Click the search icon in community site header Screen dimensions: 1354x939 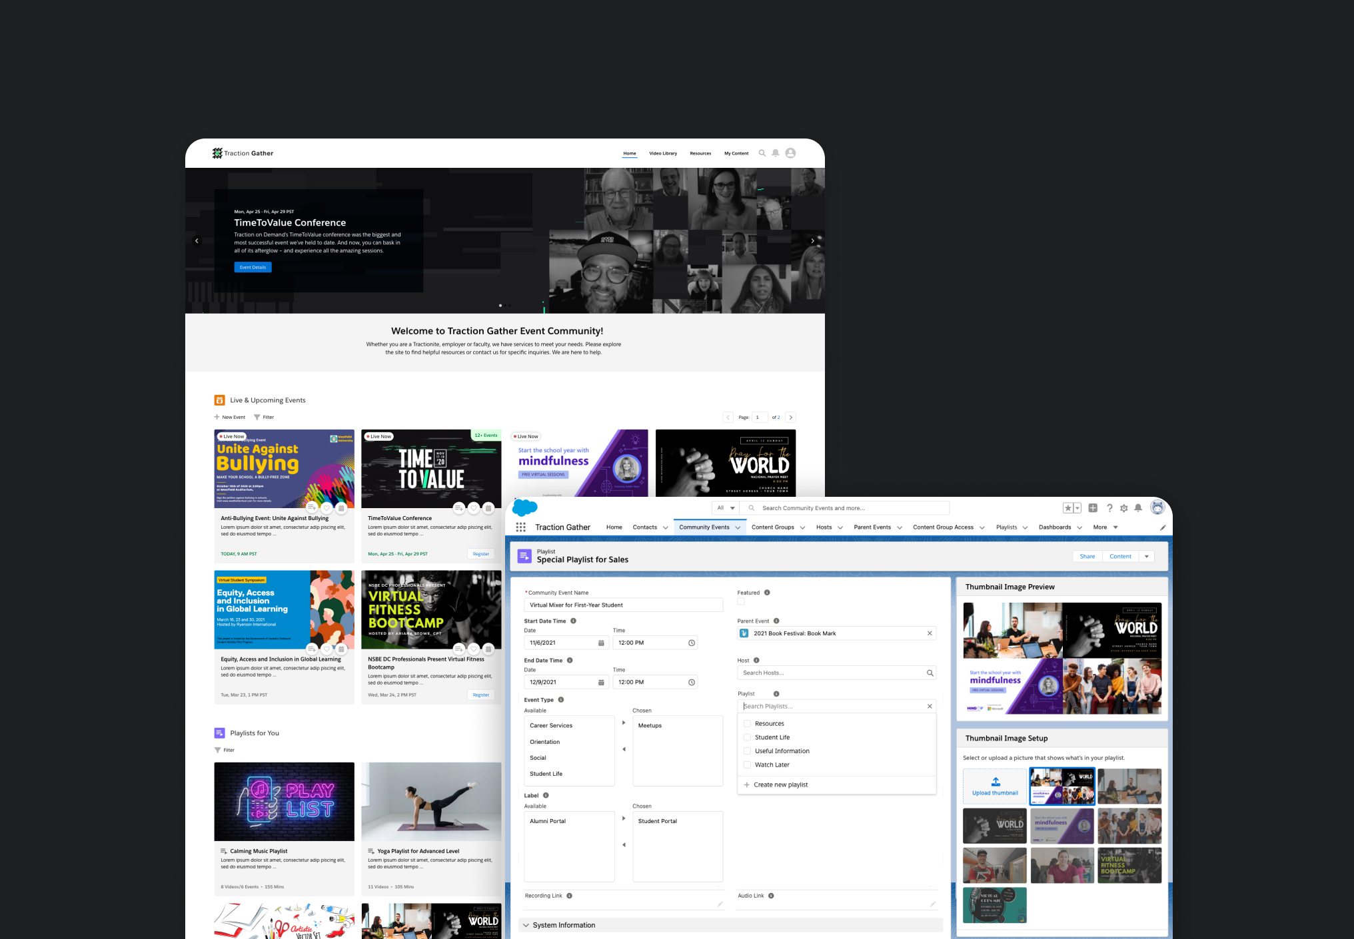pyautogui.click(x=762, y=153)
